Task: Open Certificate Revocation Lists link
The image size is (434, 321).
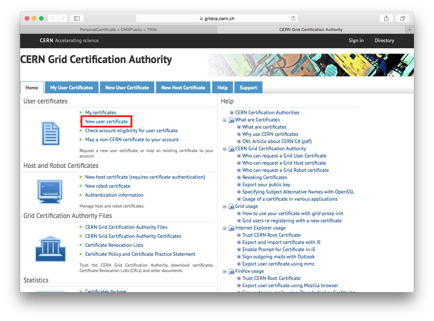Action: [114, 245]
